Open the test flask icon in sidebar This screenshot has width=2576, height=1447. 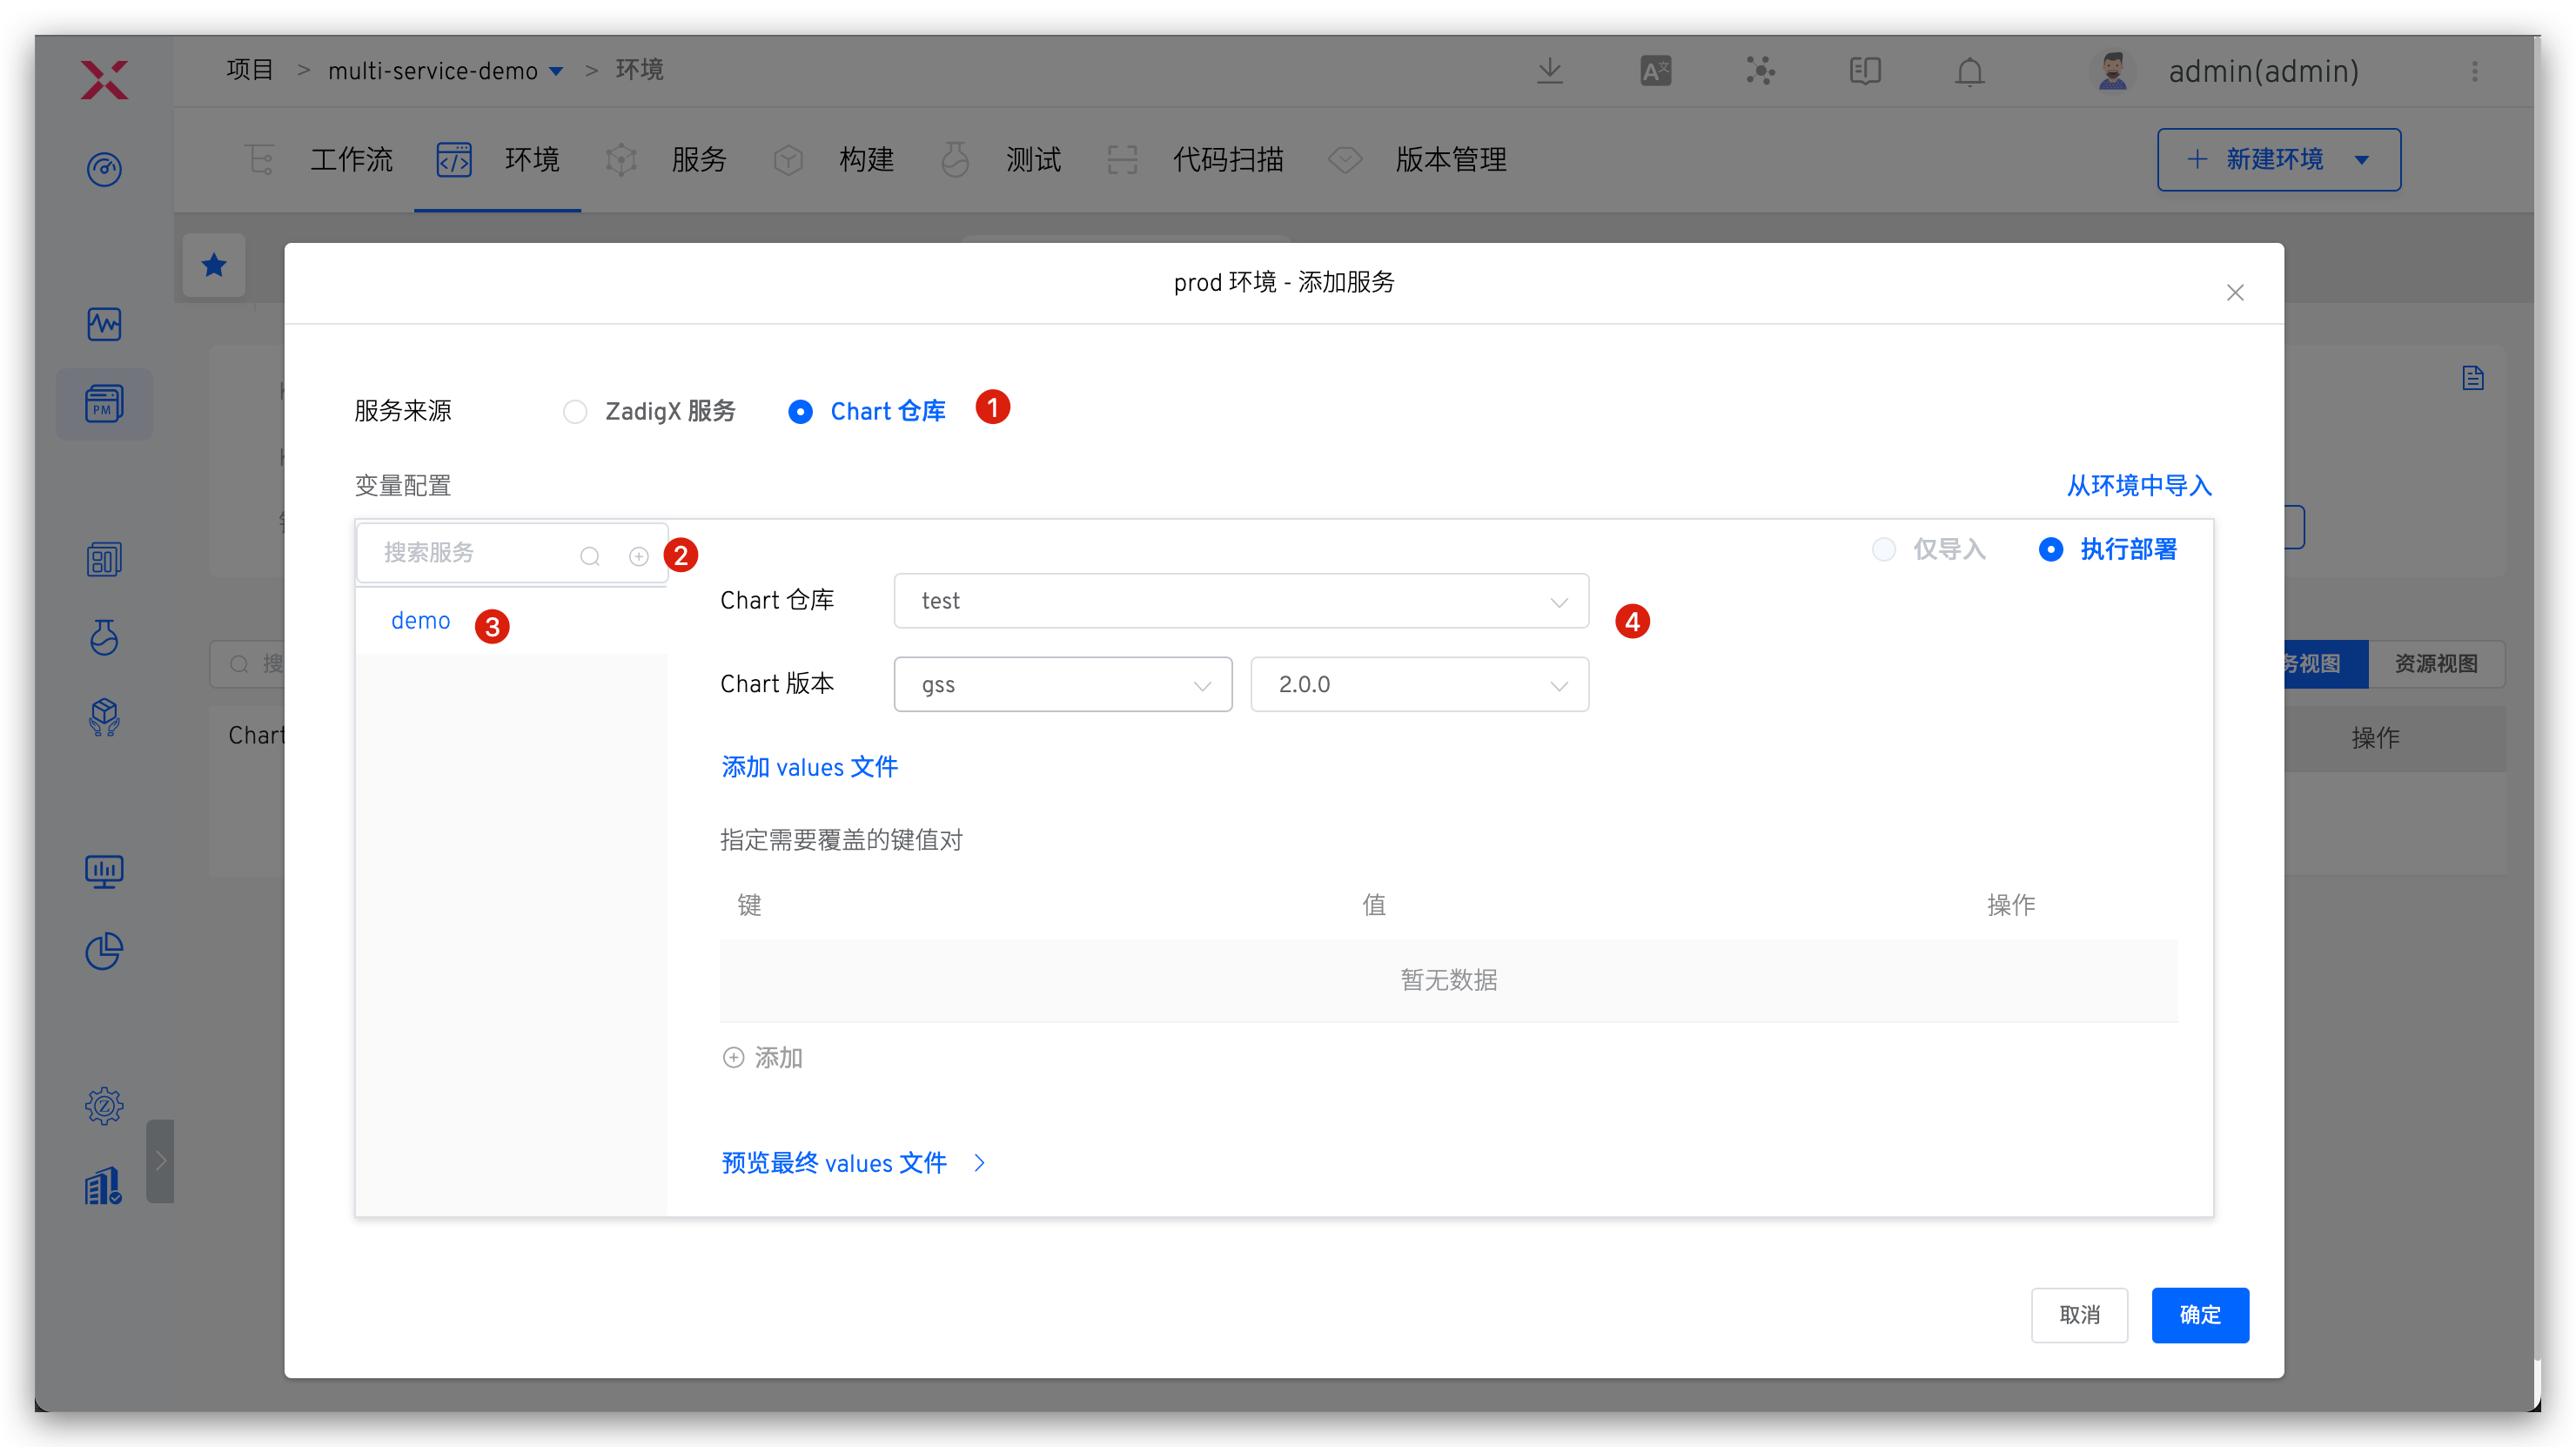pyautogui.click(x=104, y=637)
